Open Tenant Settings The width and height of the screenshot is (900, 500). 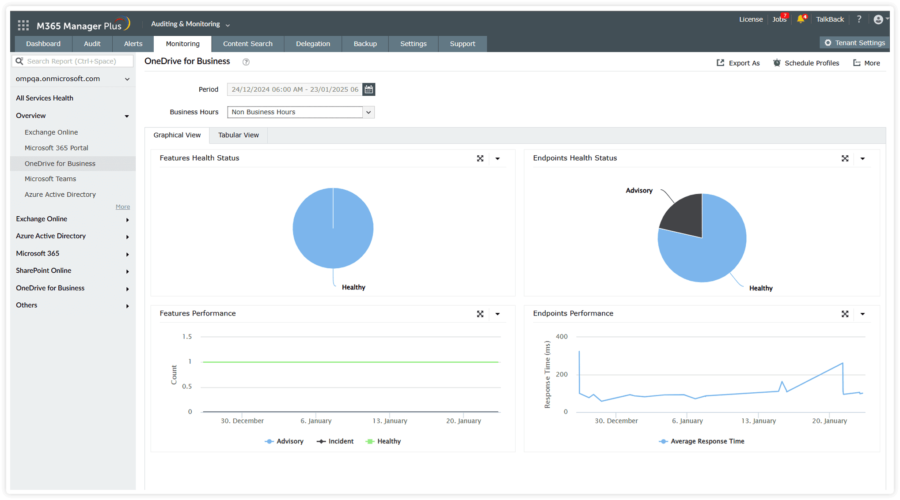854,42
